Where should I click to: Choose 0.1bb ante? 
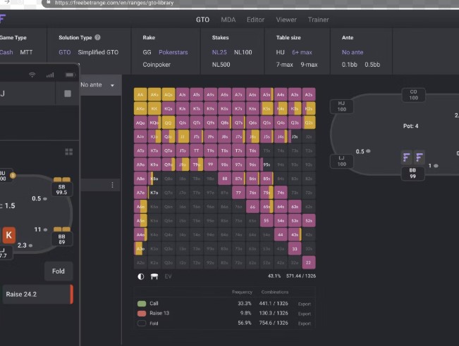coord(350,65)
